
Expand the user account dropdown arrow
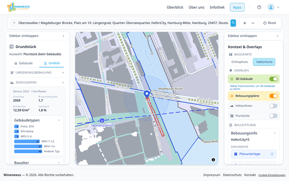pos(278,7)
